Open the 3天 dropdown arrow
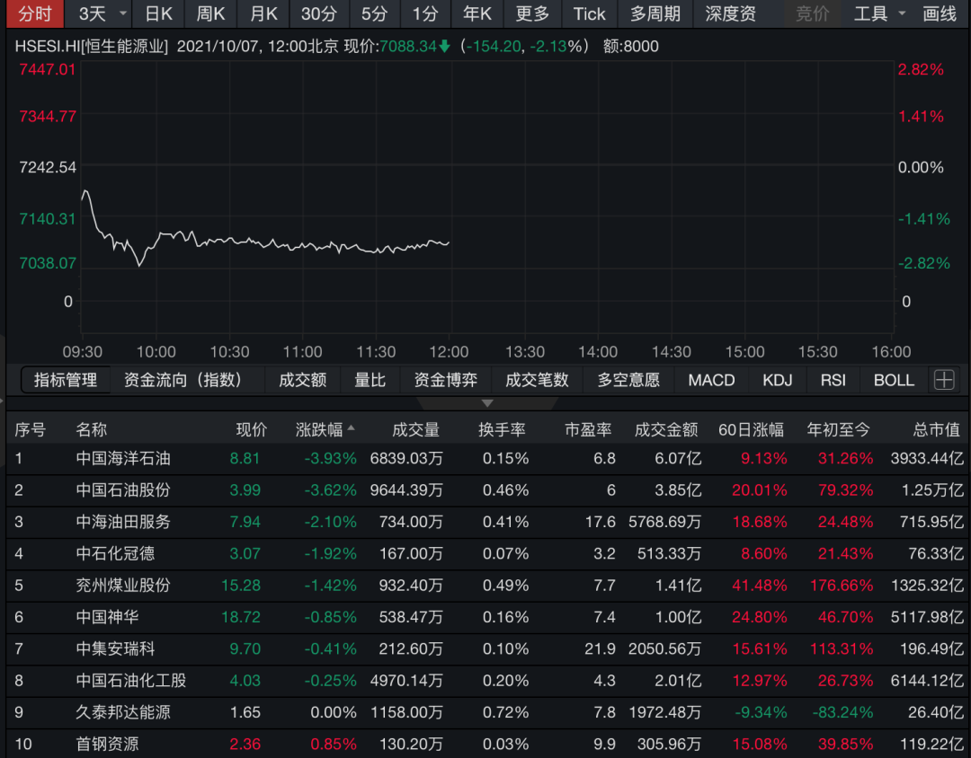The width and height of the screenshot is (971, 758). 122,13
